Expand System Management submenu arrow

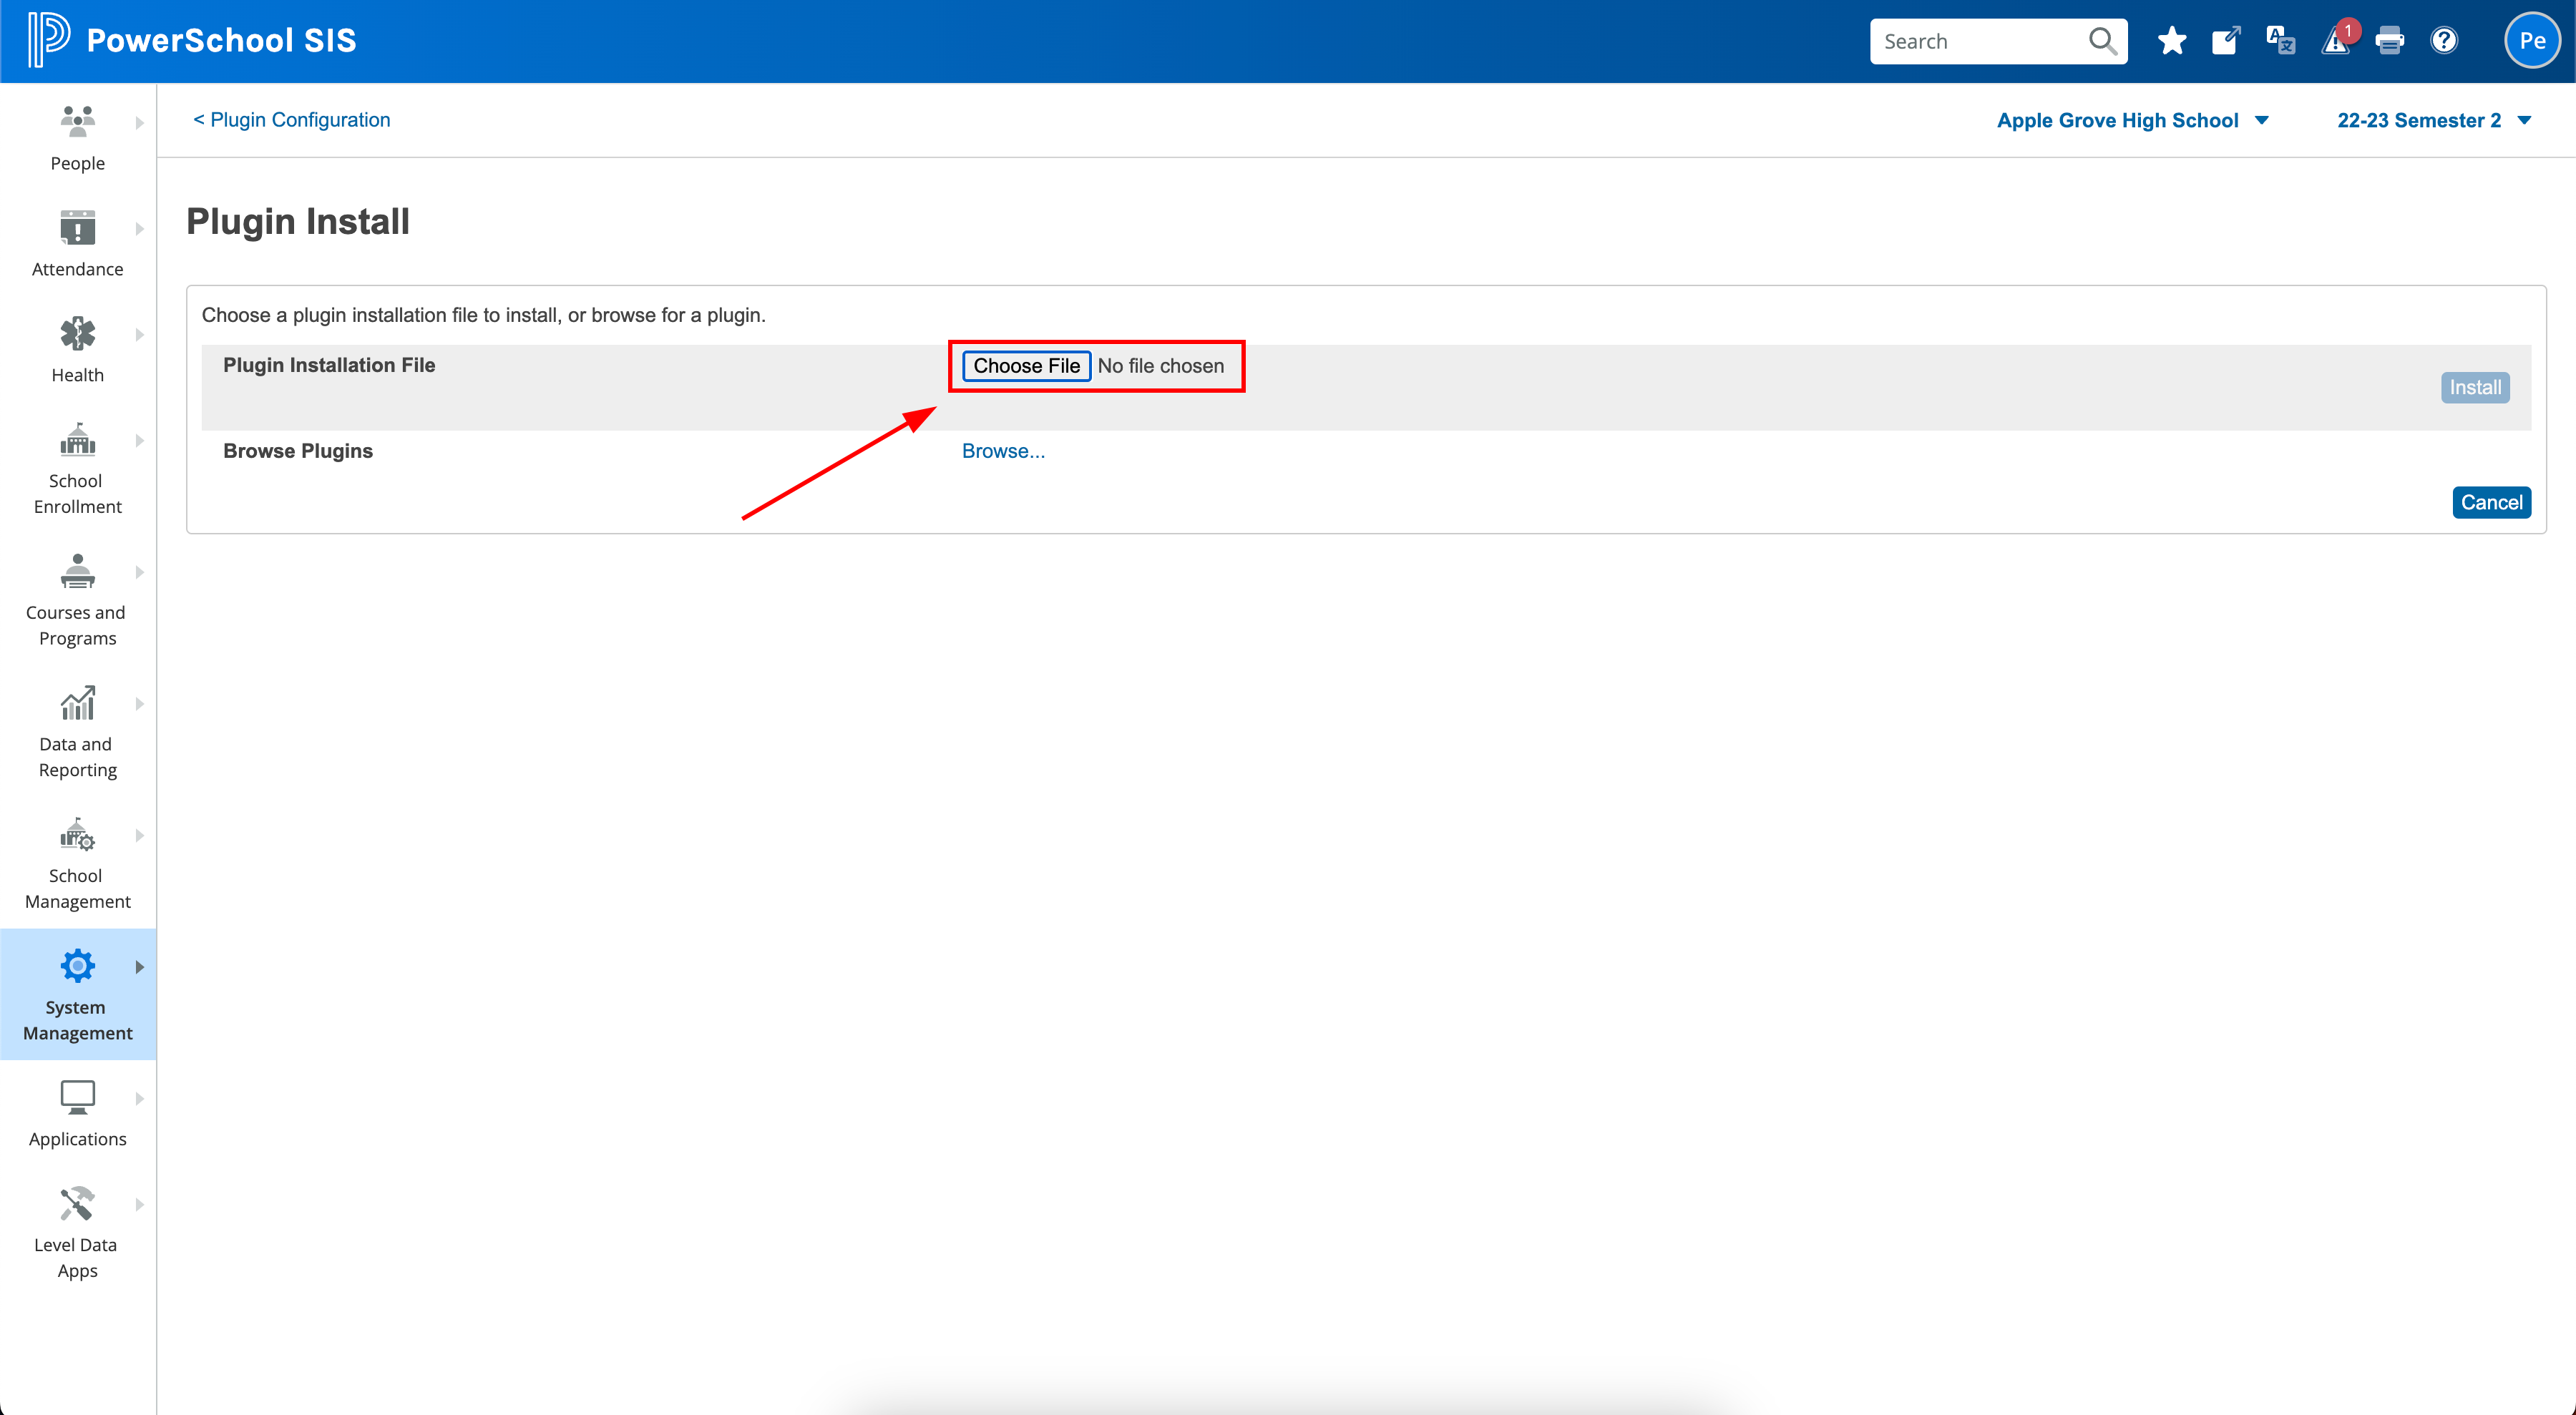click(140, 968)
